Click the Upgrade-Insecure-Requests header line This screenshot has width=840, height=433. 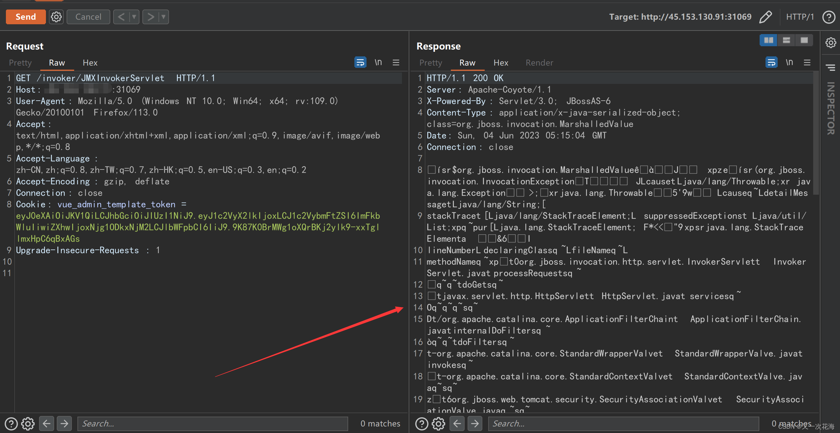(x=88, y=250)
